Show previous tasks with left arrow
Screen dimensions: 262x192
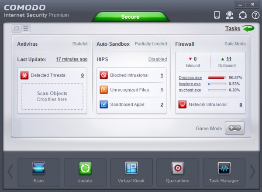point(10,172)
